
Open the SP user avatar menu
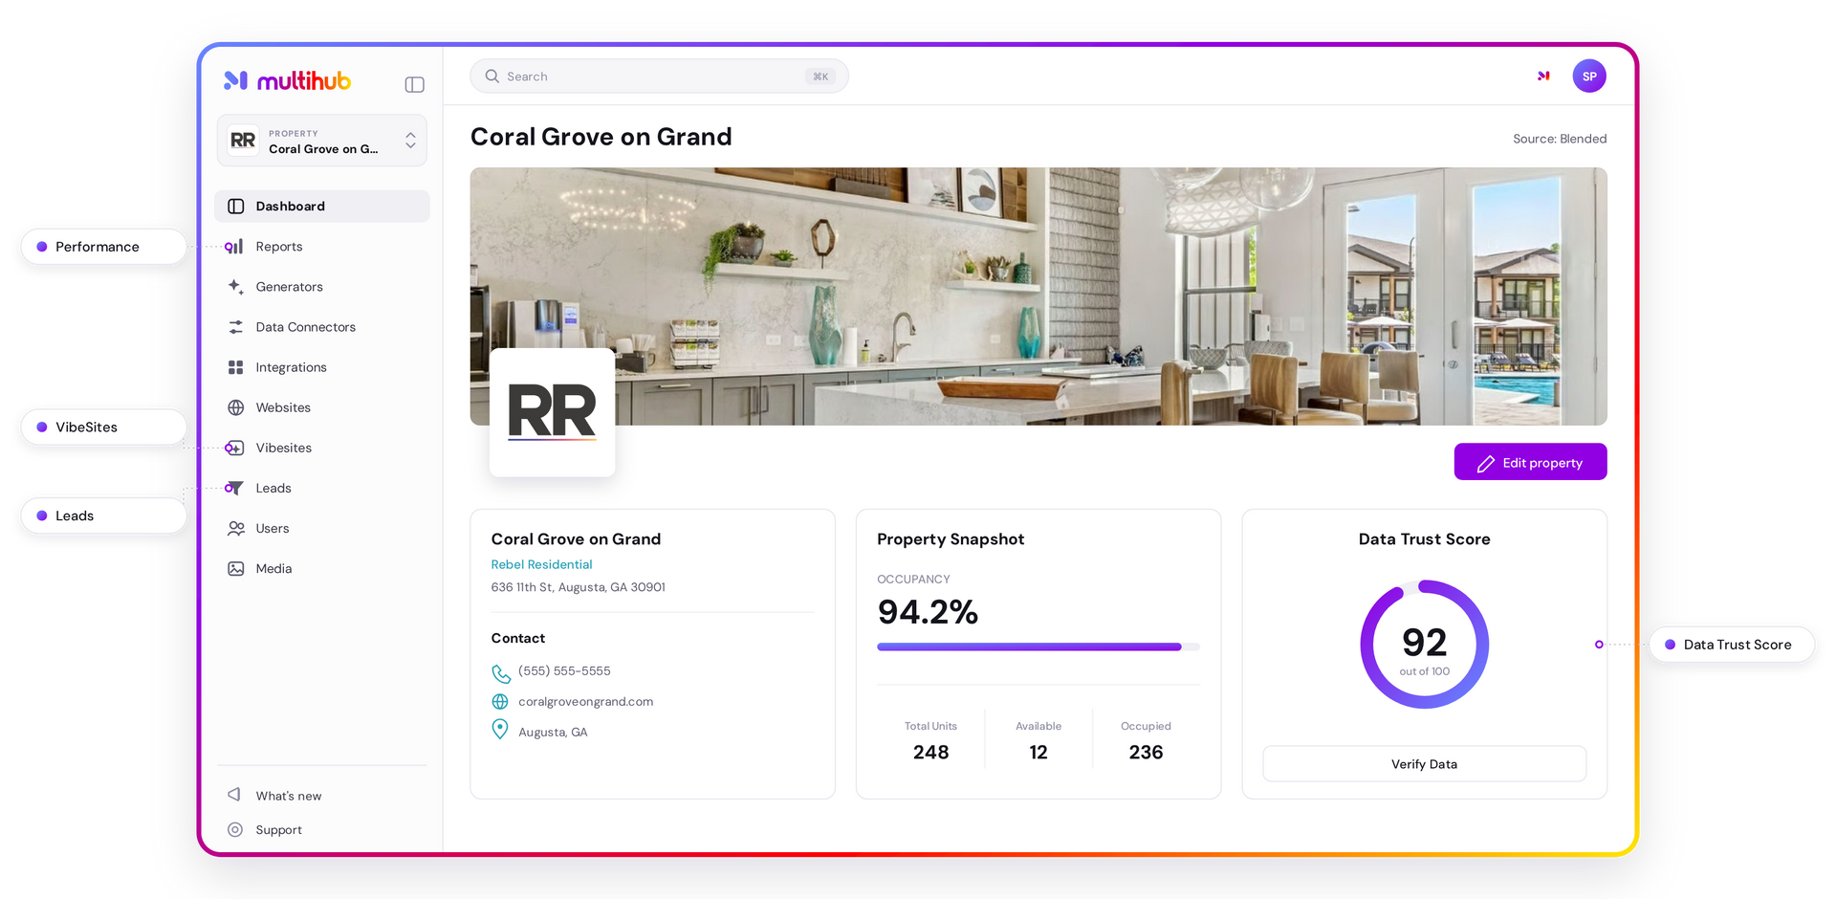coord(1589,76)
